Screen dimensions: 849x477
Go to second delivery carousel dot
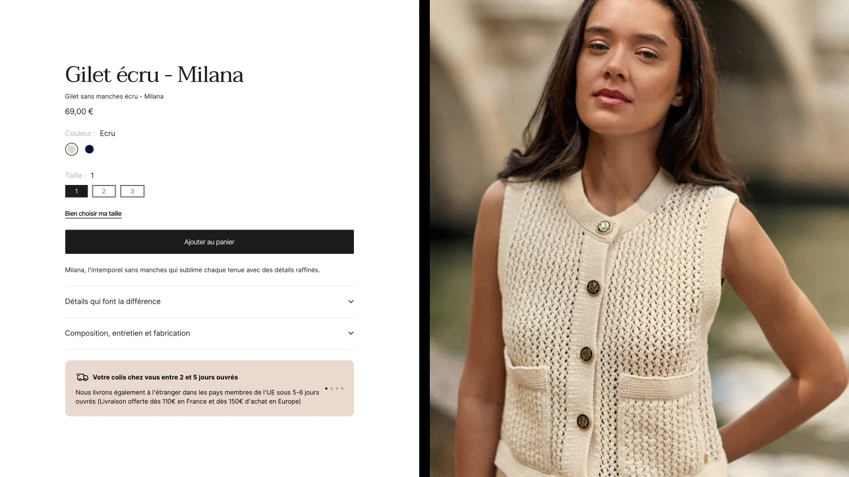332,388
